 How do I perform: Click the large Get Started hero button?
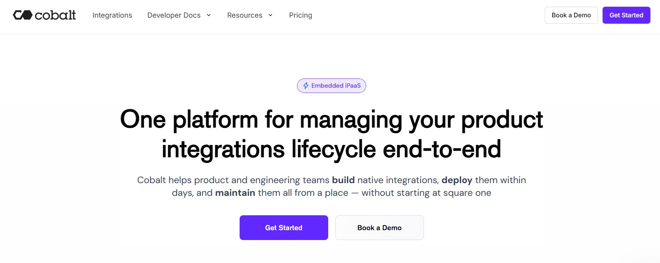pos(284,228)
